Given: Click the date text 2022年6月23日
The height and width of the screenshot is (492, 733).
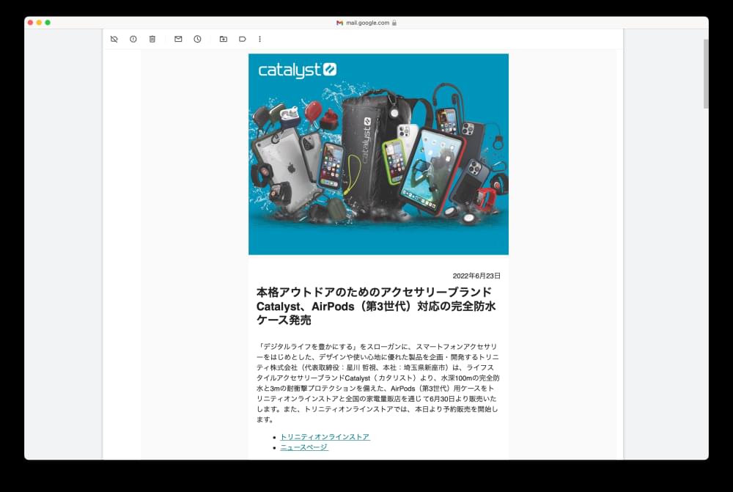Looking at the screenshot, I should pos(476,276).
